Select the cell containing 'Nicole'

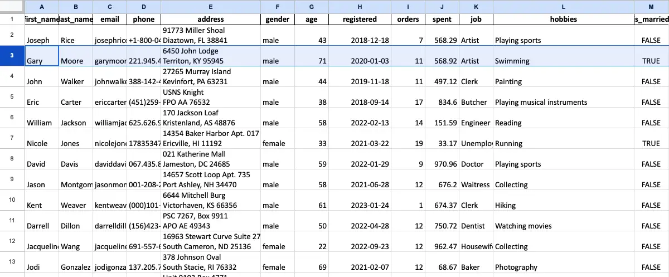click(x=42, y=138)
